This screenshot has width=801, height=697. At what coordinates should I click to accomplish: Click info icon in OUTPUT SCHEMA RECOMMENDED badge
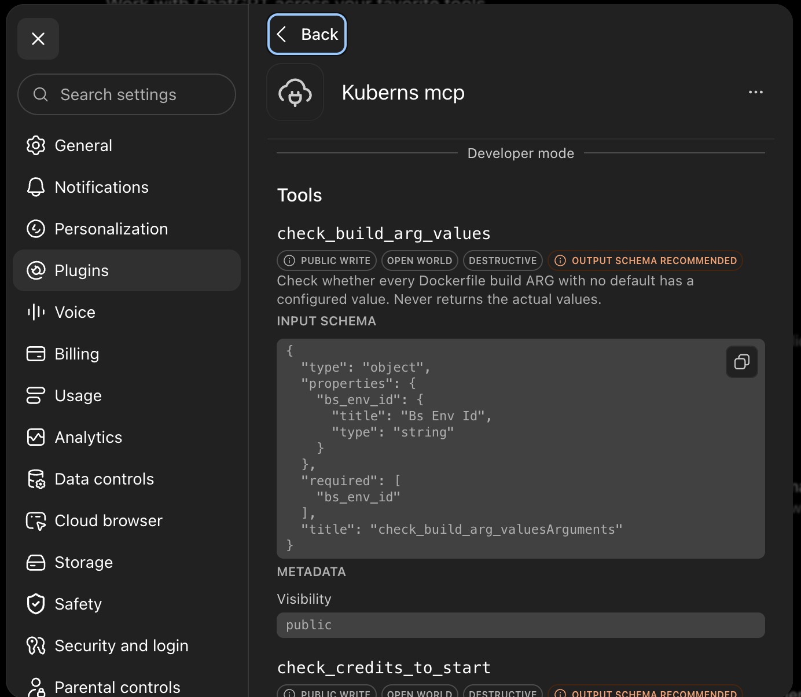tap(560, 261)
